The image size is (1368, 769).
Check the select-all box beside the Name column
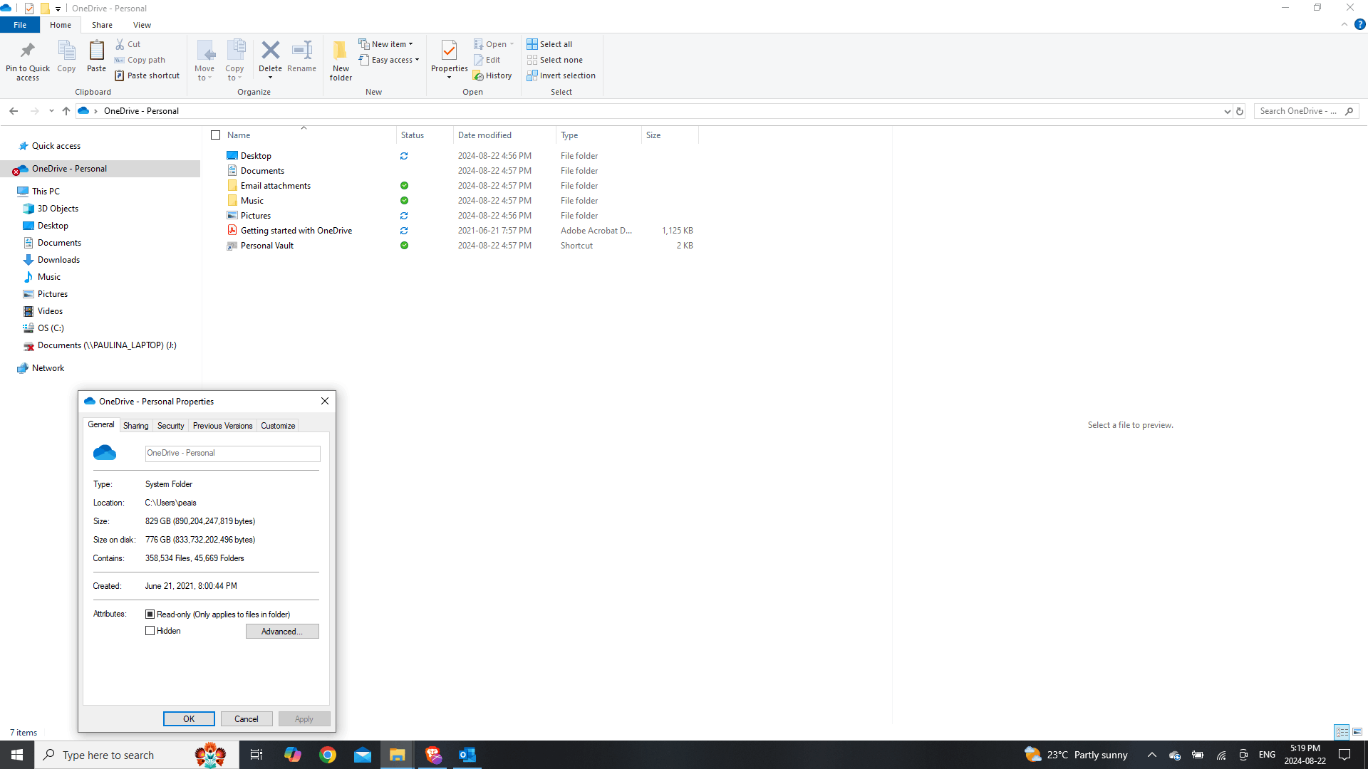(x=216, y=135)
